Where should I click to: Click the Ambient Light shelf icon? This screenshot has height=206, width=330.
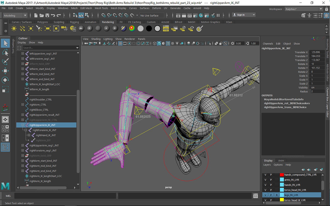(x=14, y=28)
